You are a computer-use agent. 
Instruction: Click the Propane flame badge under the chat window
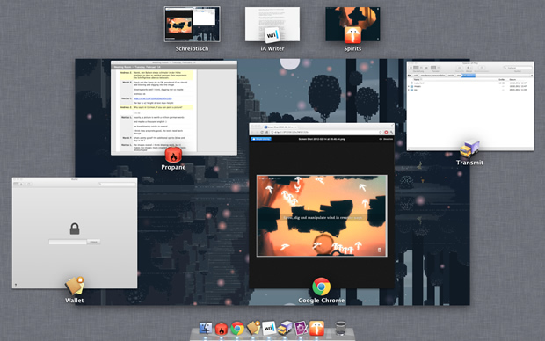[173, 155]
